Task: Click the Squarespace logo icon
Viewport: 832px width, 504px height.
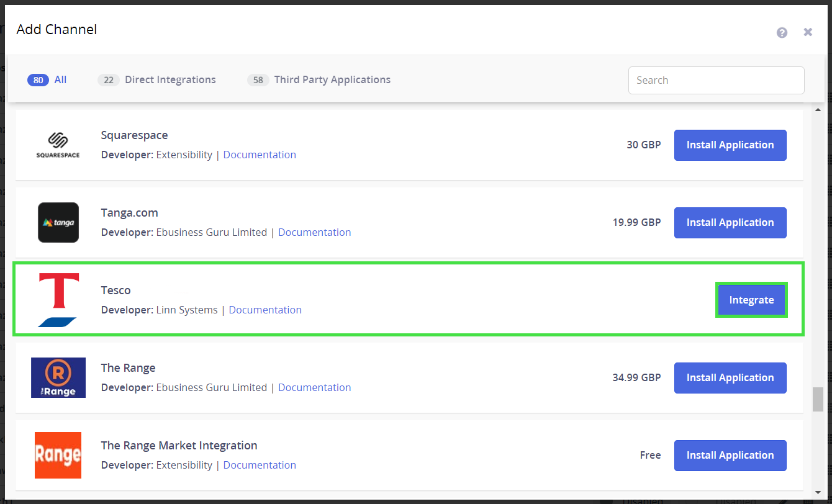Action: coord(58,145)
